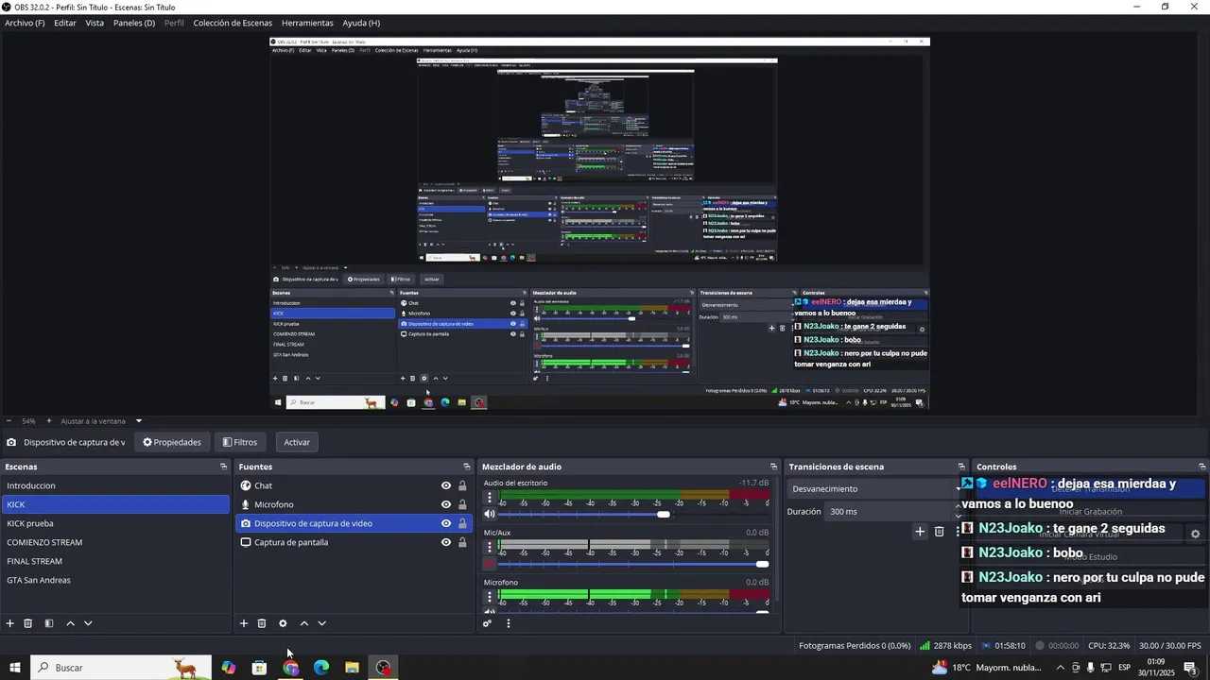Mute Audio del escritorio speaker icon
The width and height of the screenshot is (1210, 680).
click(490, 514)
